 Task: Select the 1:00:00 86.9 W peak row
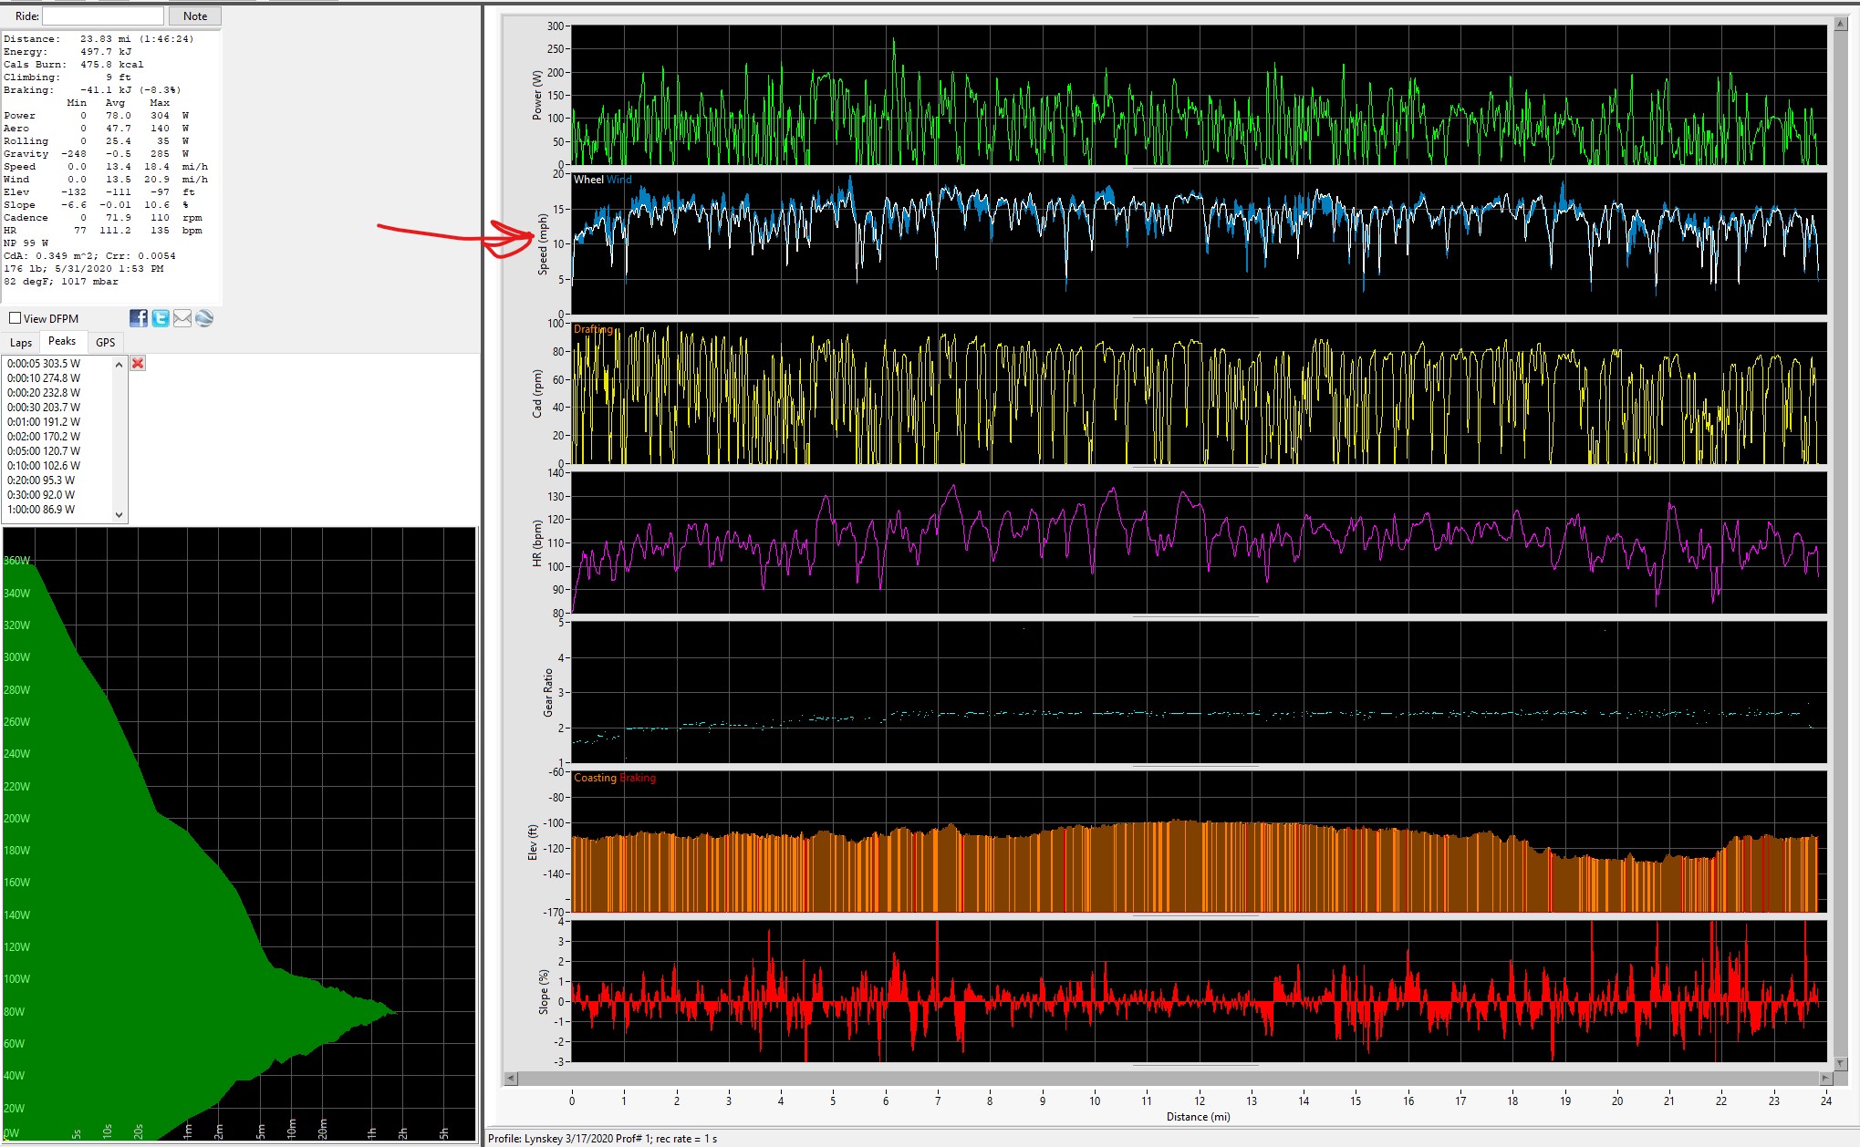tap(41, 510)
